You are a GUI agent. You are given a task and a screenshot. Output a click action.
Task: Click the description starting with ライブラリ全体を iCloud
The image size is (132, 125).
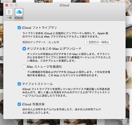tap(65, 35)
